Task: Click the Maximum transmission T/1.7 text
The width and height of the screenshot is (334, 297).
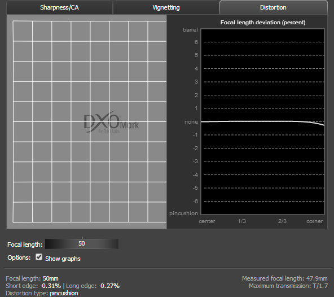Action: pyautogui.click(x=288, y=286)
